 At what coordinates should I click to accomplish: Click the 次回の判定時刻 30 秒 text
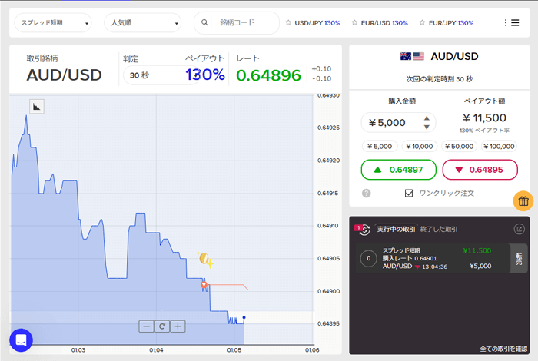[x=440, y=79]
